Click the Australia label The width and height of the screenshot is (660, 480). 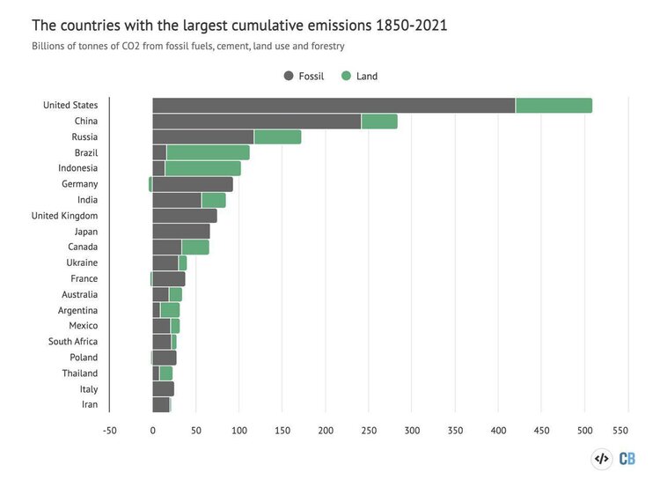[79, 294]
